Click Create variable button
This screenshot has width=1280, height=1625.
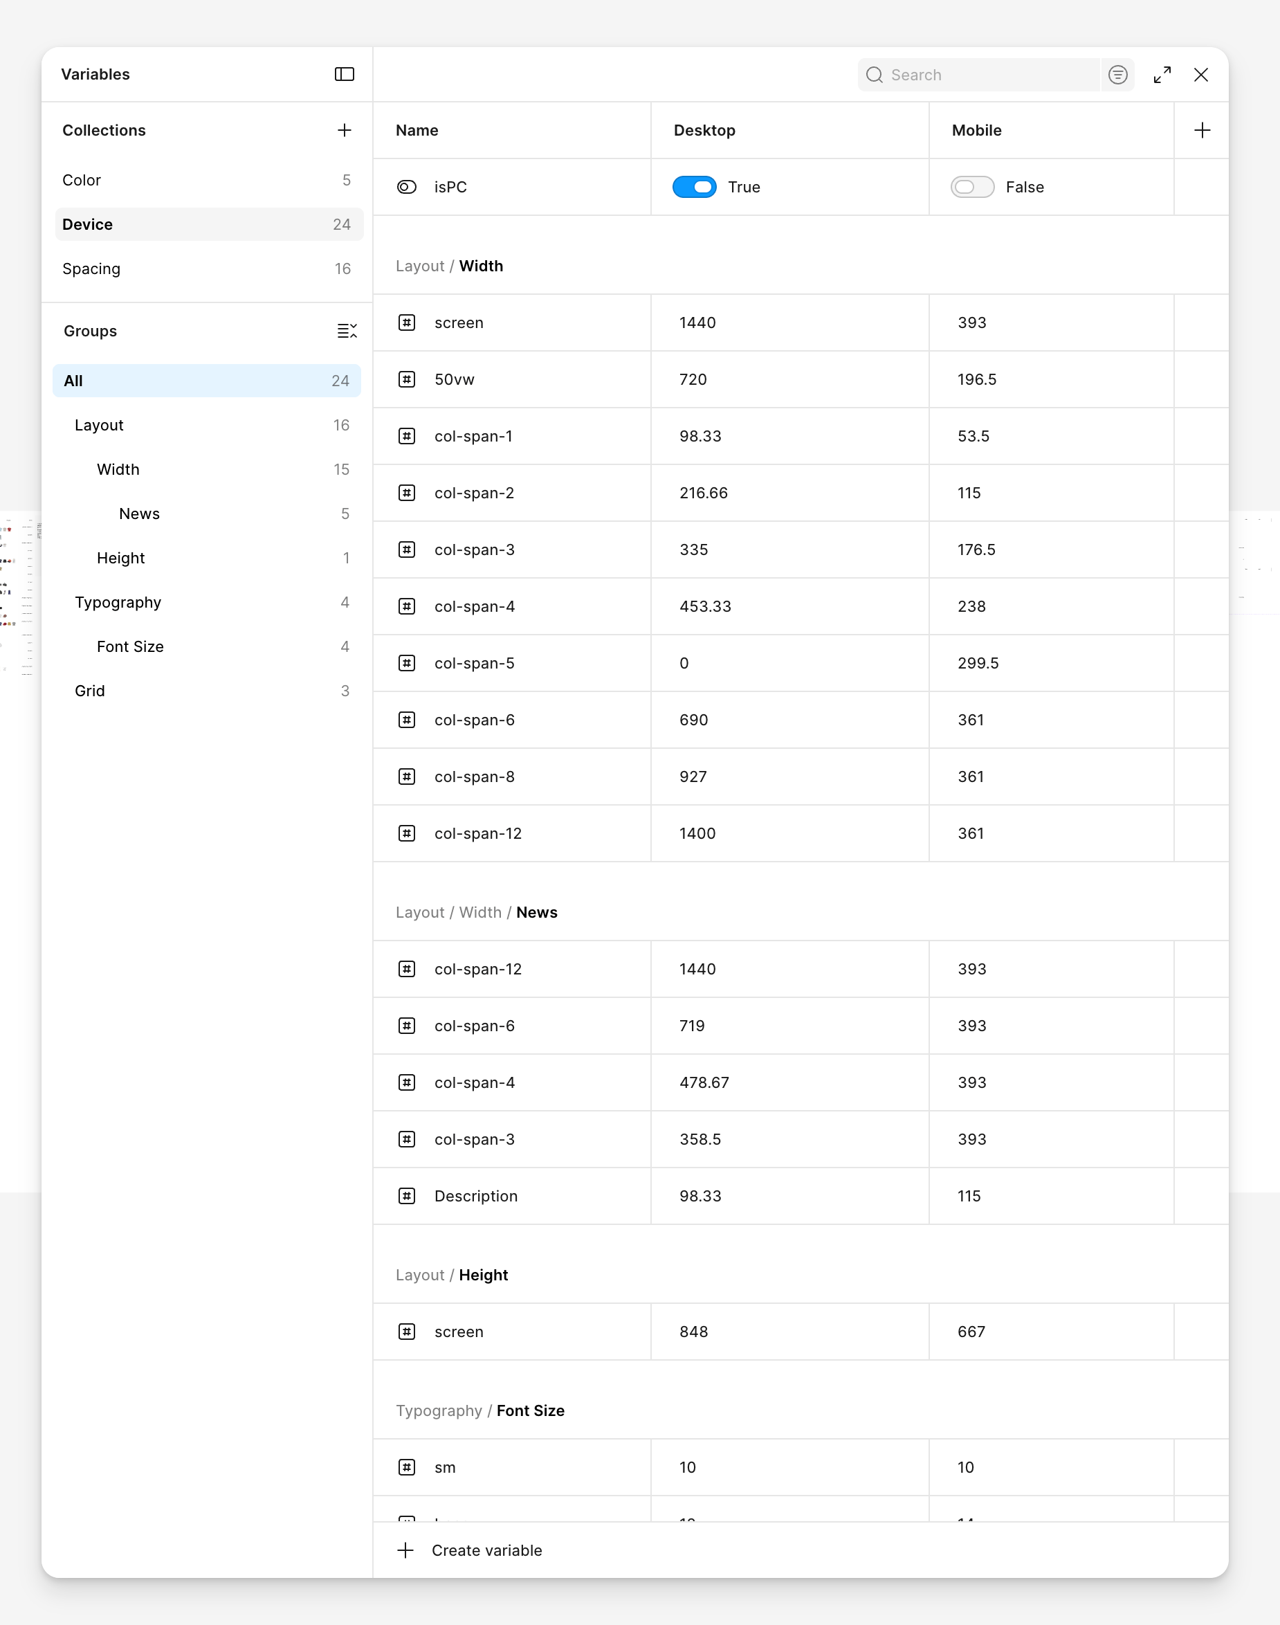pos(470,1550)
